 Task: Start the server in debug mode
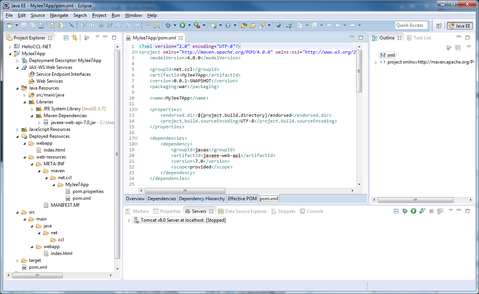click(x=405, y=211)
